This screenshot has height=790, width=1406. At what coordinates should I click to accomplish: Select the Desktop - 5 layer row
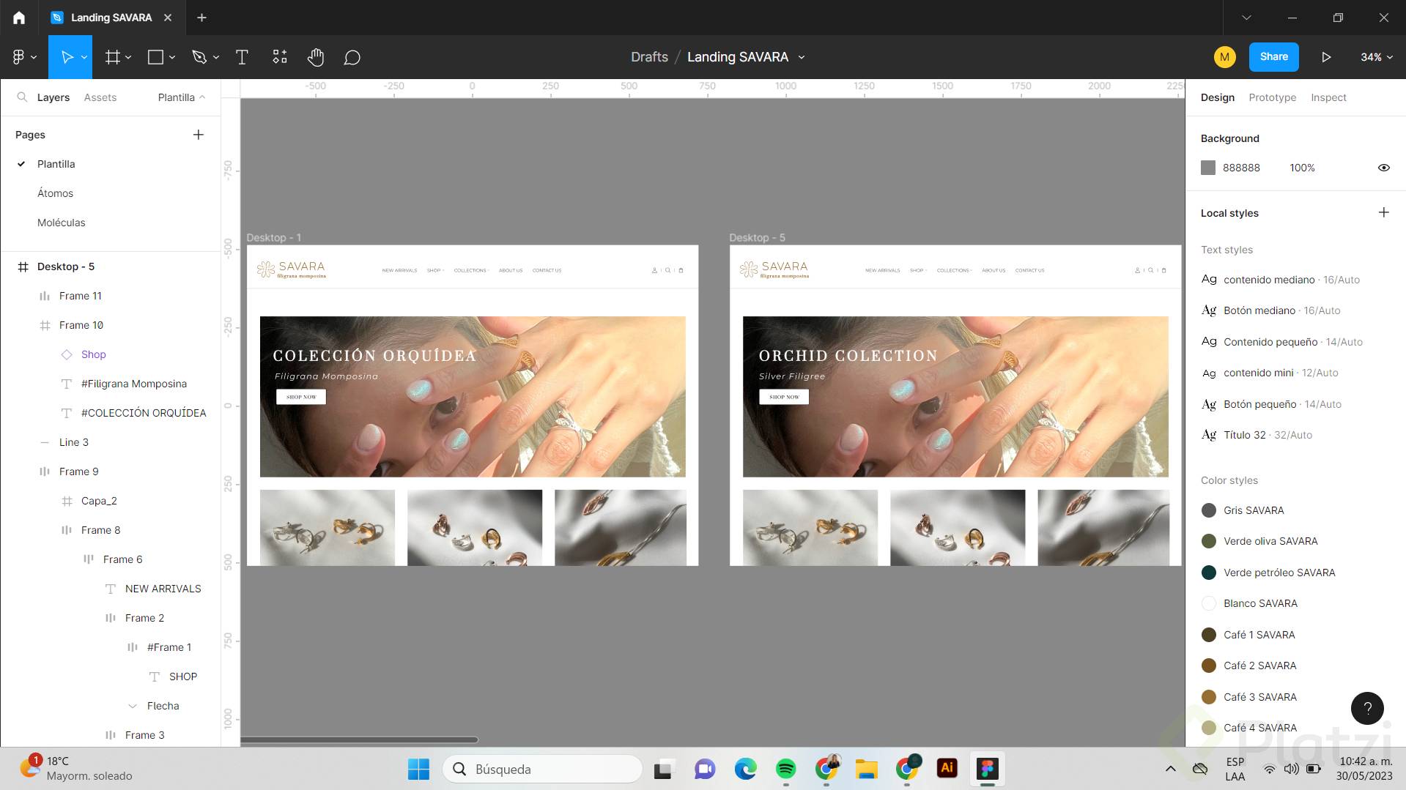pos(66,267)
